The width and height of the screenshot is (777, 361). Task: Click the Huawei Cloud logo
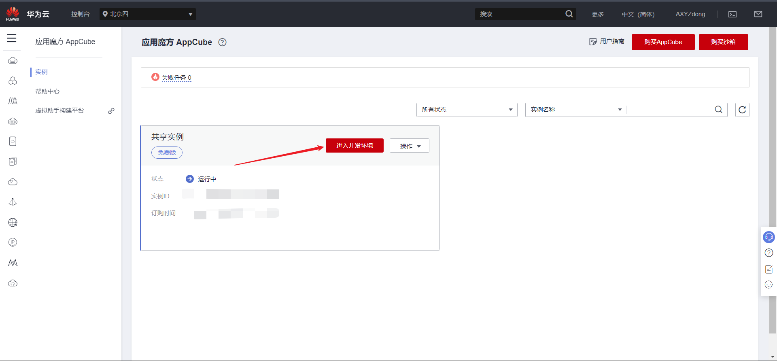coord(13,14)
